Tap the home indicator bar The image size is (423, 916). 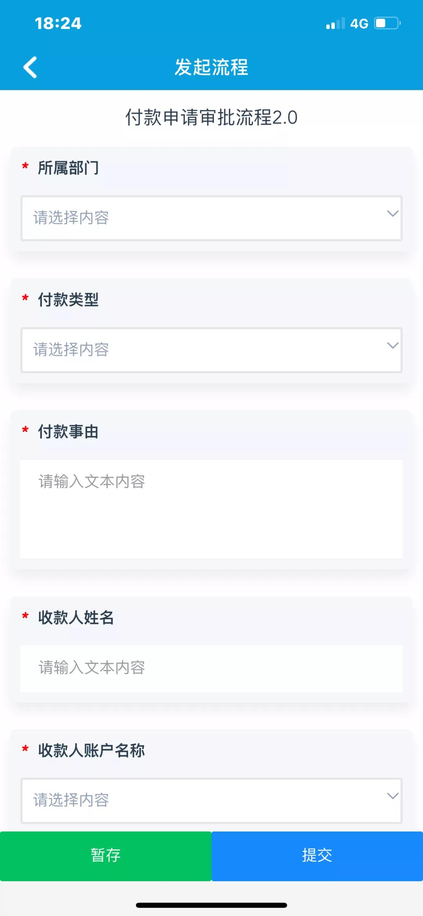pos(211,905)
